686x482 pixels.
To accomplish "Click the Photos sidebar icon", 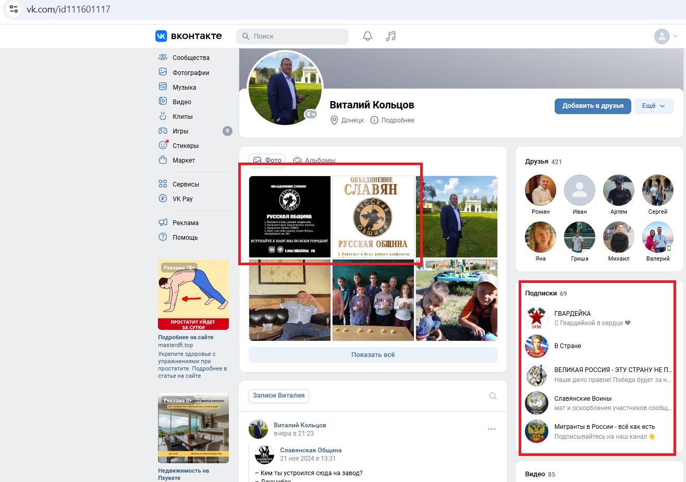I will [163, 72].
